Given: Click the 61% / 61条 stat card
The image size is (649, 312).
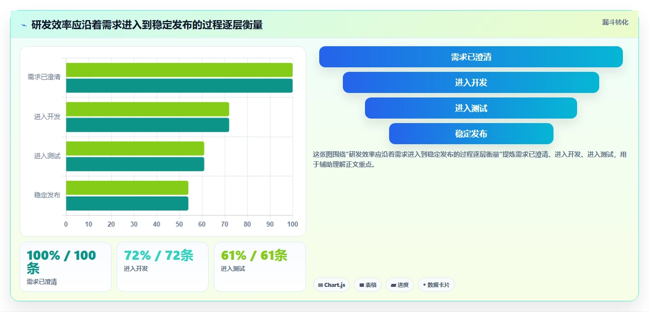Looking at the screenshot, I should coord(259,267).
